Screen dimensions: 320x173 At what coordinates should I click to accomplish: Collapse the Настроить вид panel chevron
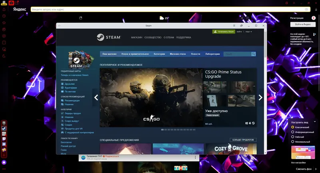315,121
